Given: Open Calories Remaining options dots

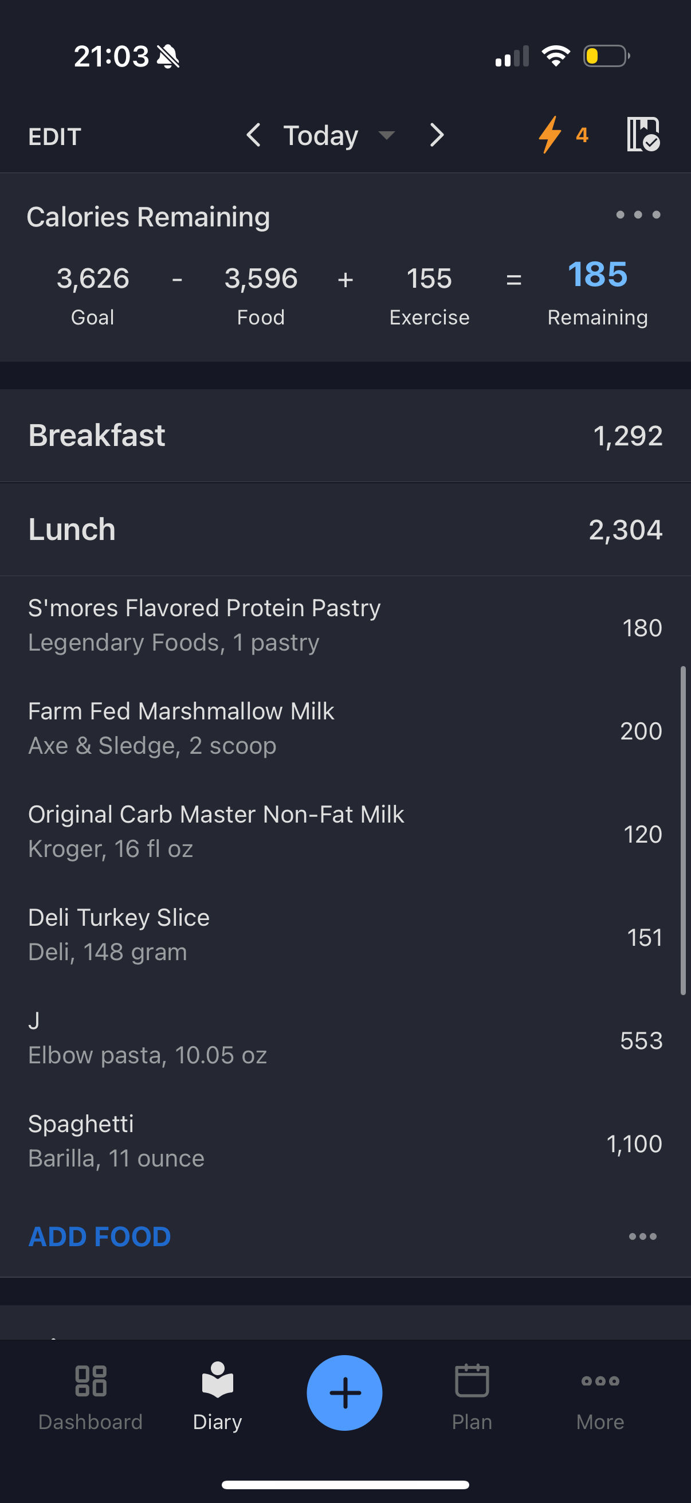Looking at the screenshot, I should point(638,215).
